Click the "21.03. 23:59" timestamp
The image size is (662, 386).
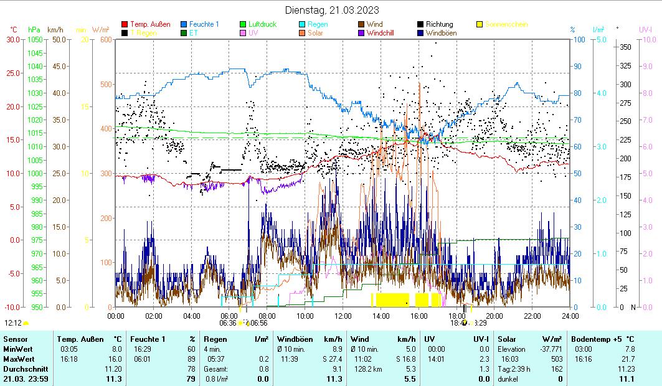point(26,379)
